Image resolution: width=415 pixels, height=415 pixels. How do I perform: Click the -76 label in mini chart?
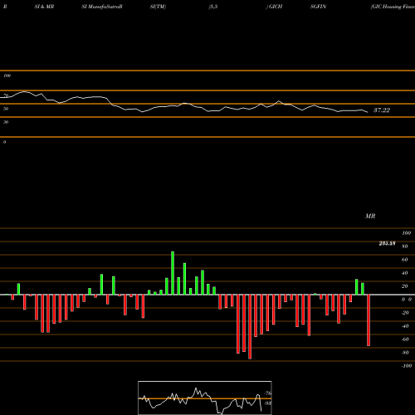click(x=268, y=393)
